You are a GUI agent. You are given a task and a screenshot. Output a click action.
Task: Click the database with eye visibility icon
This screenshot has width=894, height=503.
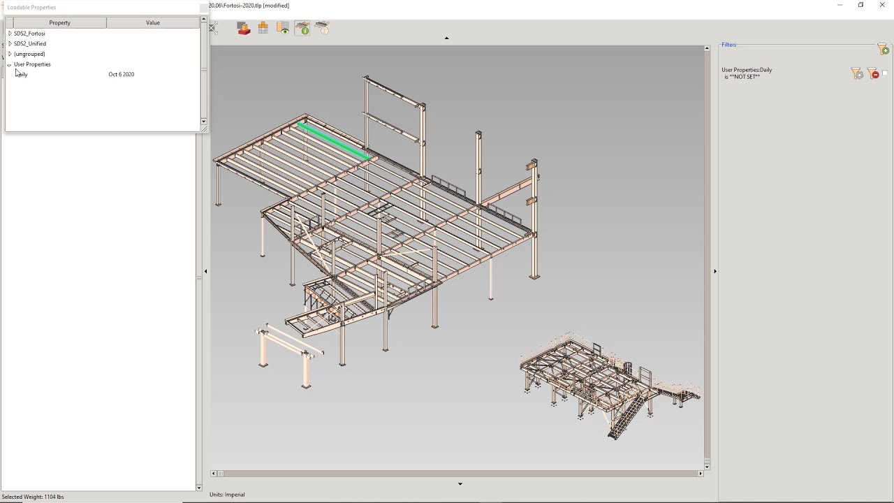282,28
